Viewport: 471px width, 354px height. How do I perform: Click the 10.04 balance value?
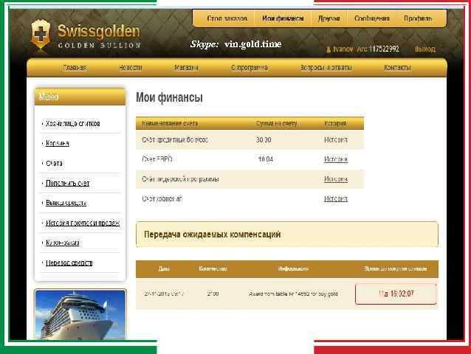pos(265,159)
